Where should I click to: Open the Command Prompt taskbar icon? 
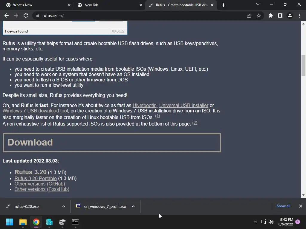coord(75,222)
